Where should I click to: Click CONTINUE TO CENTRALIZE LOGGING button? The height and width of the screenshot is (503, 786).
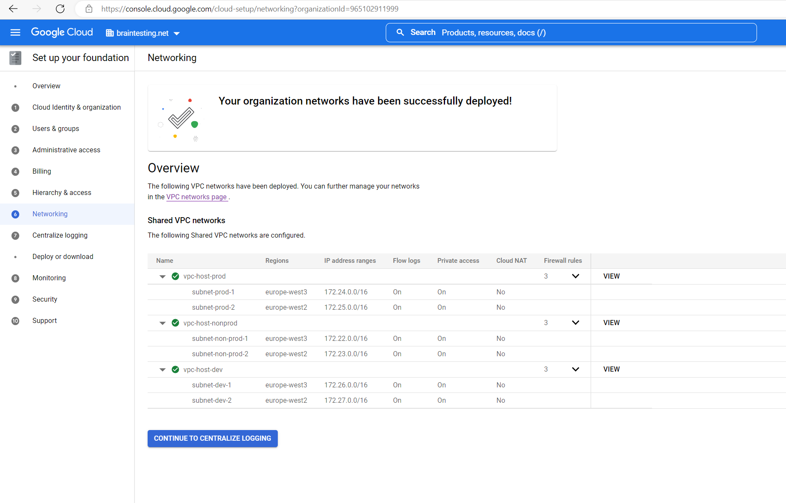(x=212, y=438)
